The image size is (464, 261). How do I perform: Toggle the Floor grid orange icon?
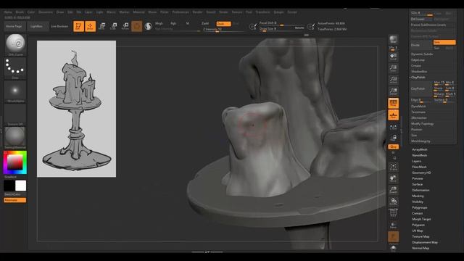(393, 115)
